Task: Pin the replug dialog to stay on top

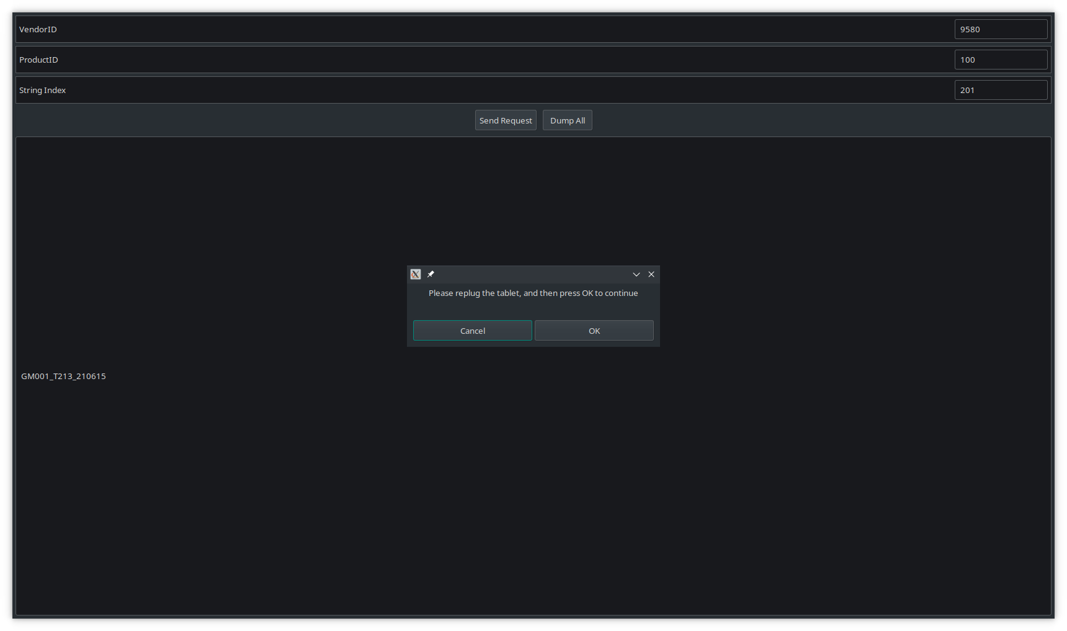Action: point(431,274)
